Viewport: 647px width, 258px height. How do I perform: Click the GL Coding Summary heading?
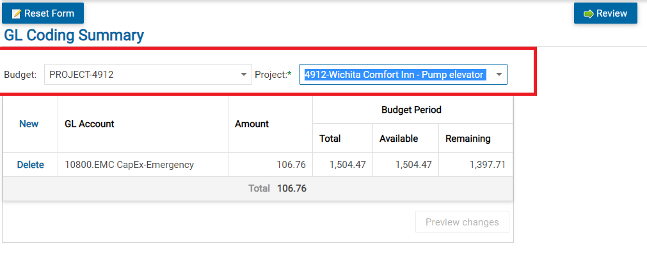tap(74, 35)
